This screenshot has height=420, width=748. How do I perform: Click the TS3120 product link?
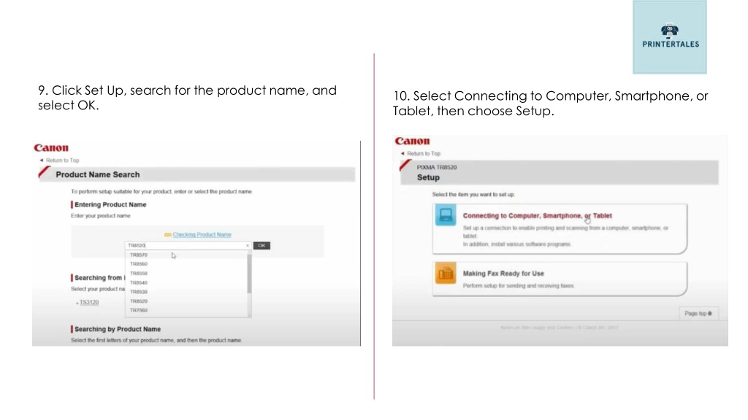pos(89,303)
